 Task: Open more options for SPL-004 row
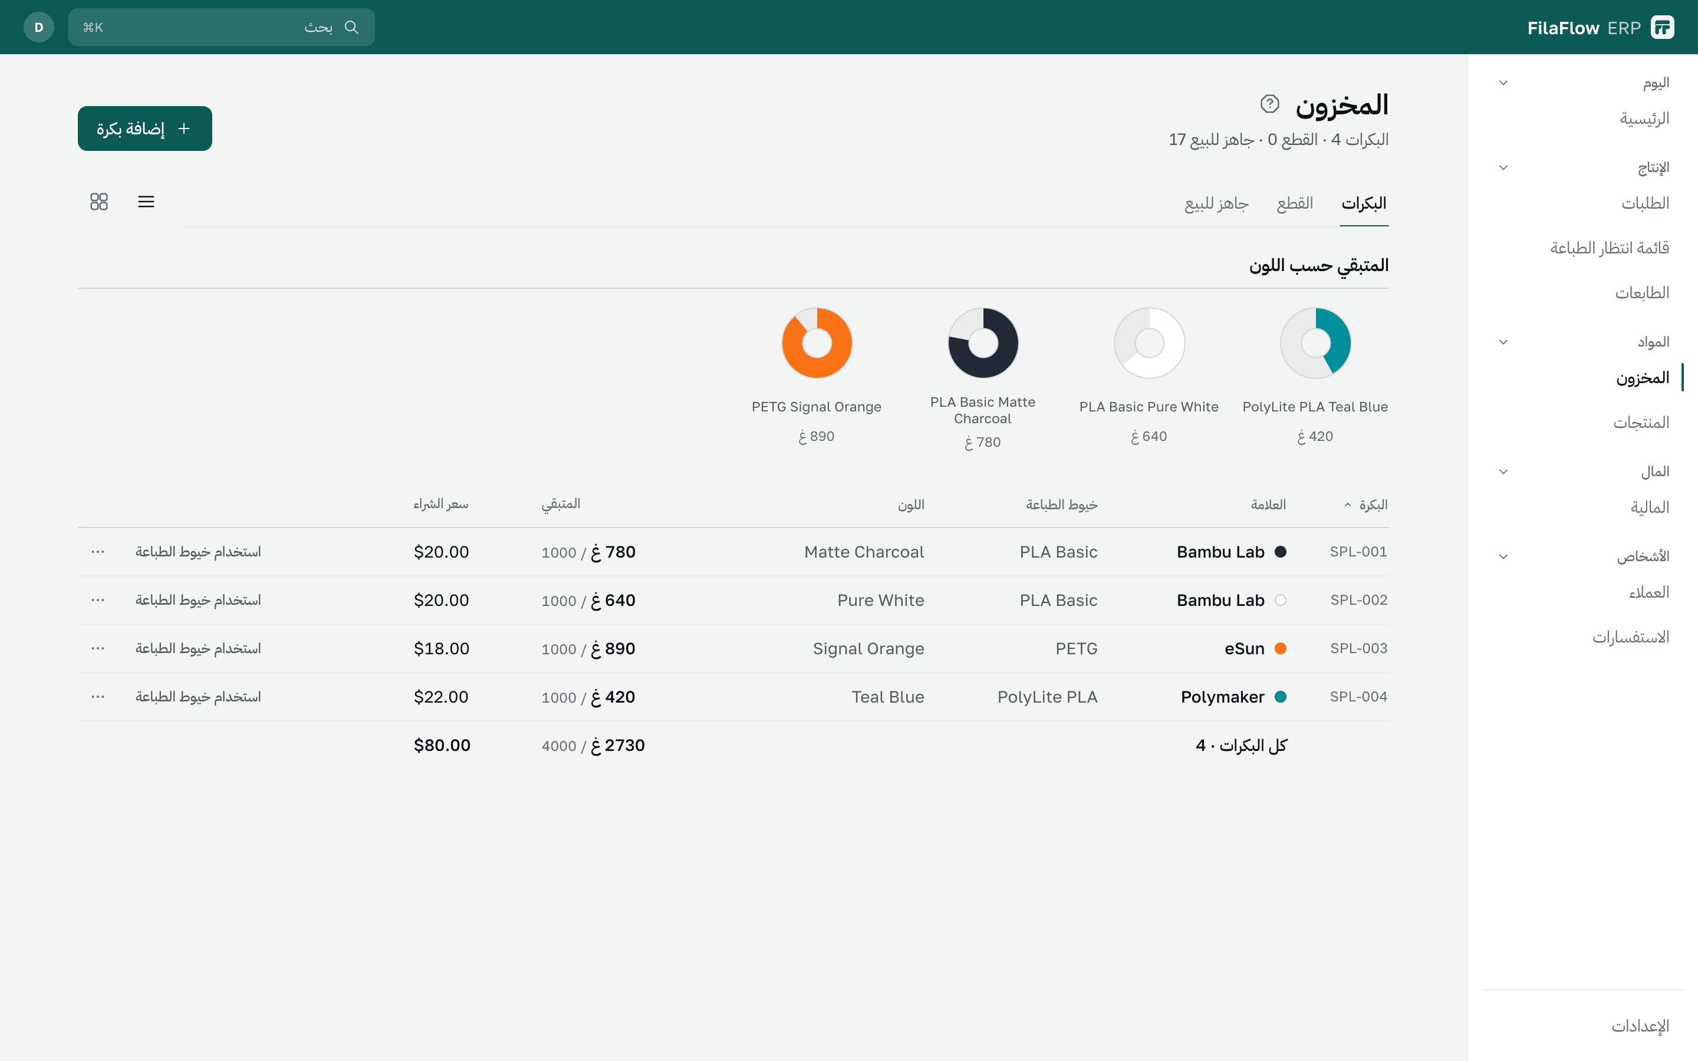pyautogui.click(x=97, y=697)
